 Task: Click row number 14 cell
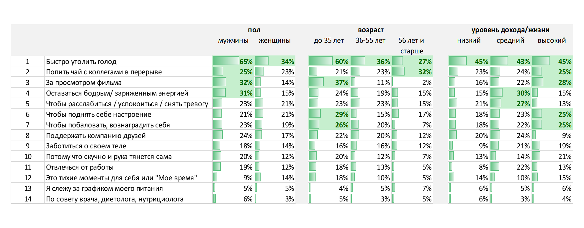click(28, 199)
